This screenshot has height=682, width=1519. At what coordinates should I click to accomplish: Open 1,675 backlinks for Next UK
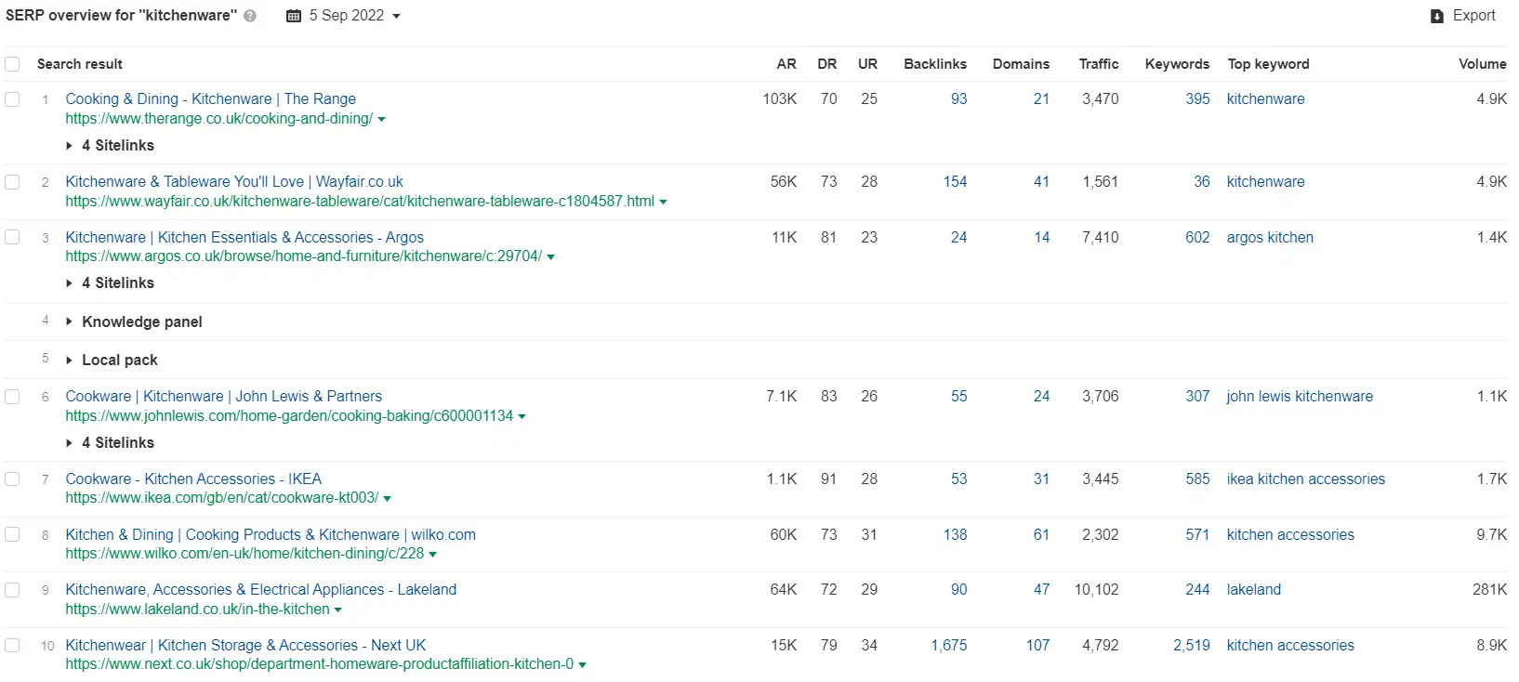[x=949, y=646]
